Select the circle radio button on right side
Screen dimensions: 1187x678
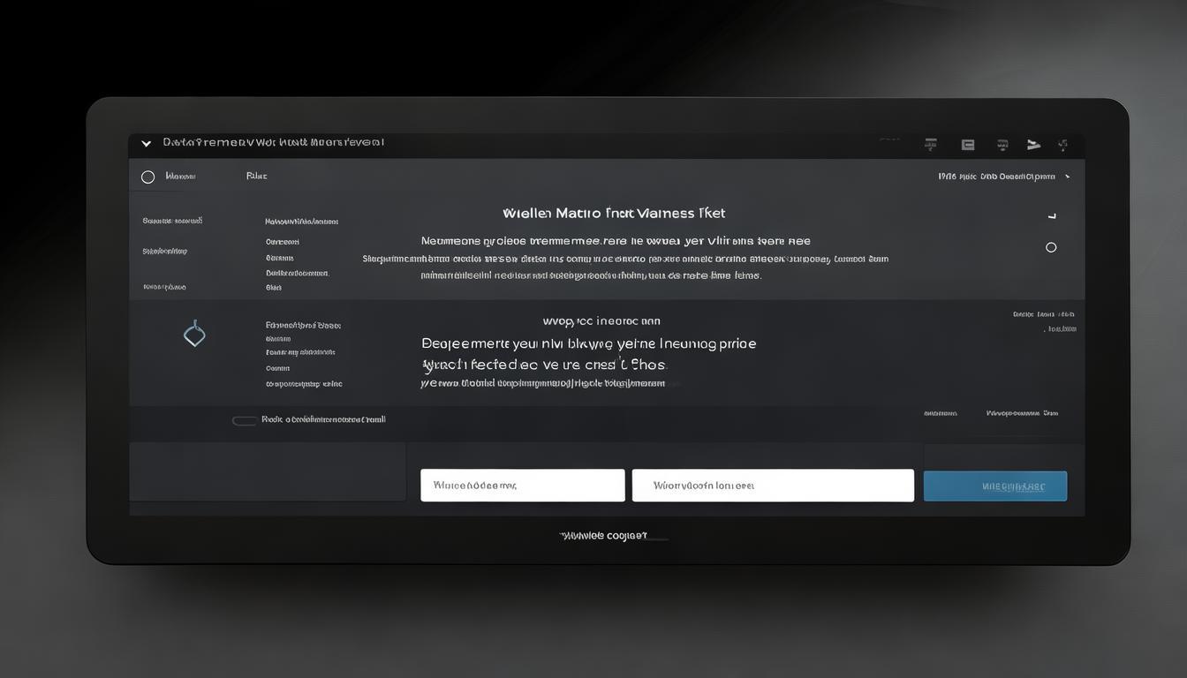1051,247
